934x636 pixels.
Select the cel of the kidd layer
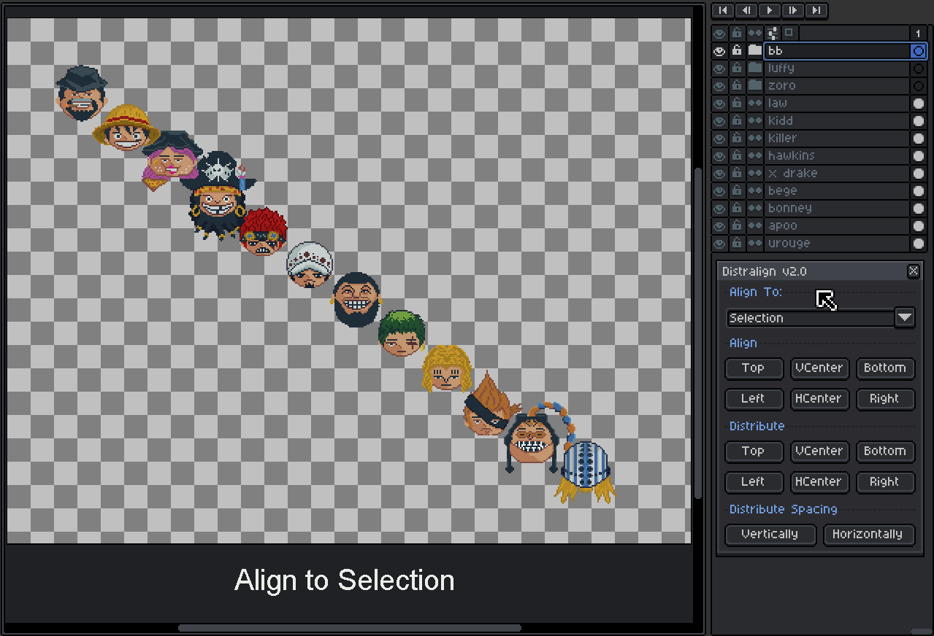pos(919,121)
